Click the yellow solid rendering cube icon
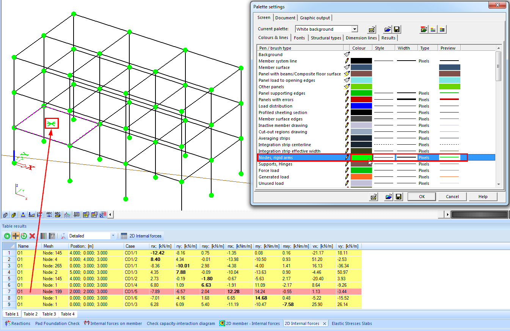 coord(14,215)
